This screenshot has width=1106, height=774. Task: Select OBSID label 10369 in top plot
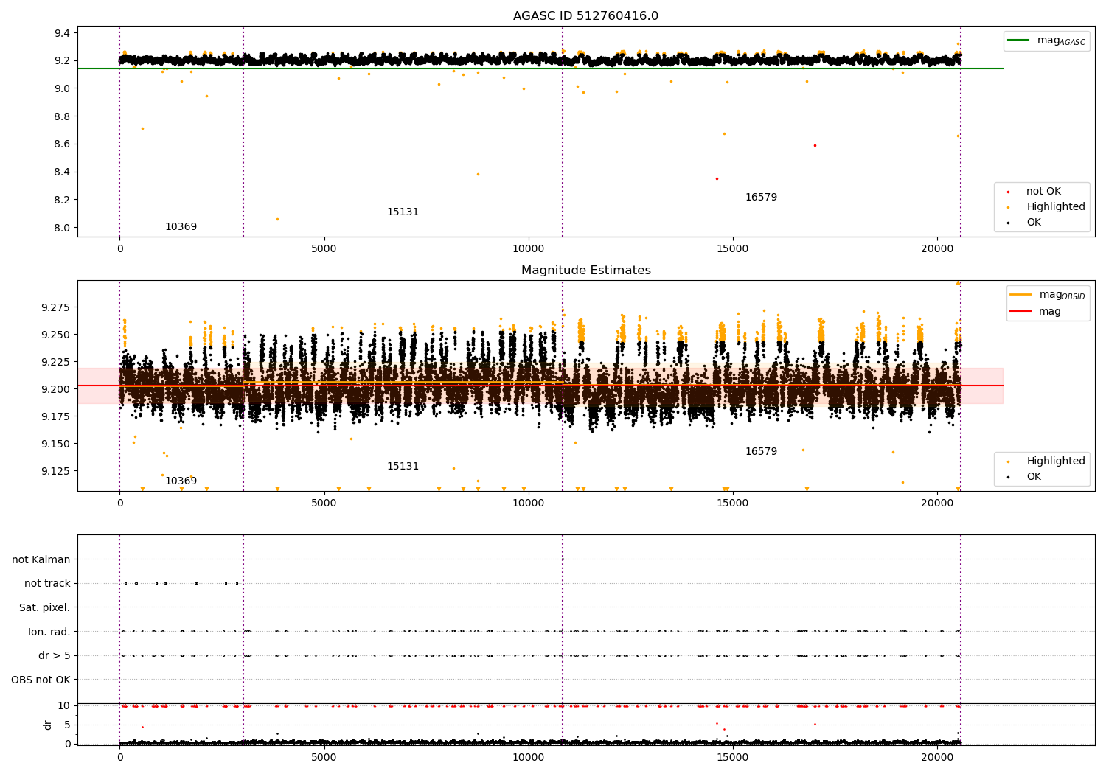(181, 227)
